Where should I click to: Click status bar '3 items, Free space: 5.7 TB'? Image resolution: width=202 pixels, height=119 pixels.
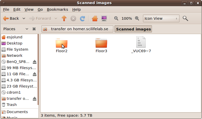pyautogui.click(x=66, y=115)
